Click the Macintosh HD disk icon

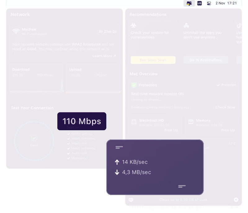(x=134, y=122)
